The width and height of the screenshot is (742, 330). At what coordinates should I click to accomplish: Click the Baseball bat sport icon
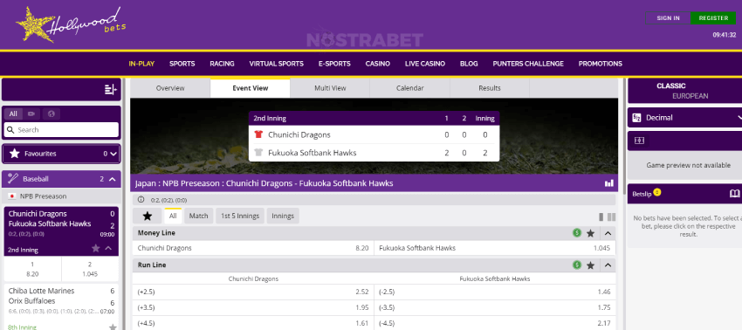pyautogui.click(x=13, y=179)
